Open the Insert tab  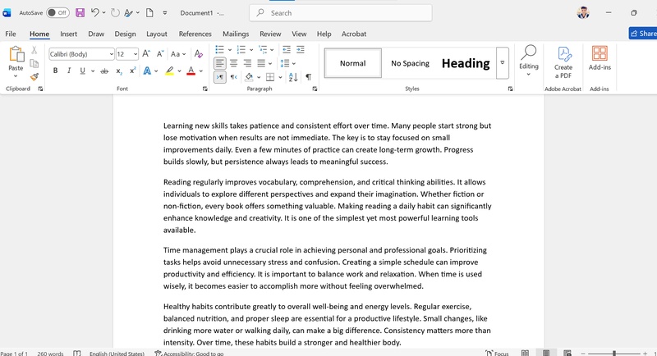(68, 34)
